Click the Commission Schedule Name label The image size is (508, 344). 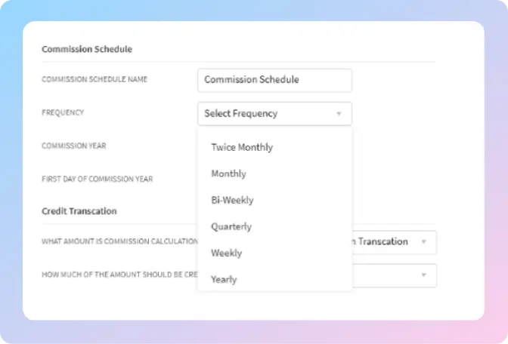point(94,80)
